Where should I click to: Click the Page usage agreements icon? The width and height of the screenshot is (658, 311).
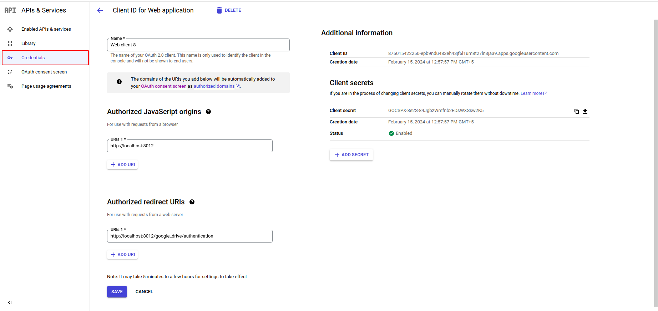click(10, 86)
